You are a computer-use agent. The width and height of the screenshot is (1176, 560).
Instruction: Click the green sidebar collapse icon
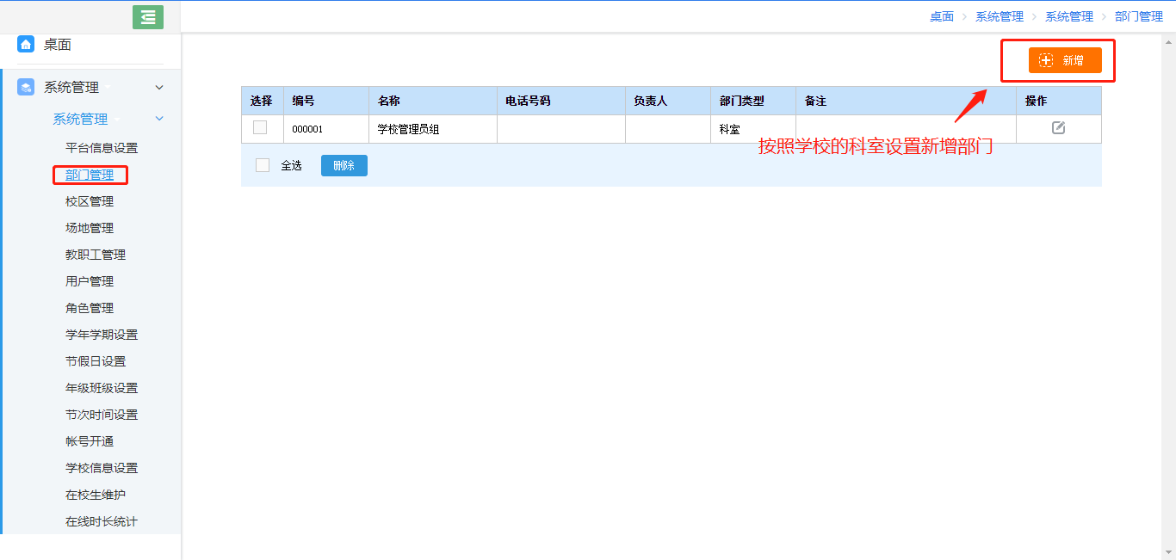coord(147,16)
